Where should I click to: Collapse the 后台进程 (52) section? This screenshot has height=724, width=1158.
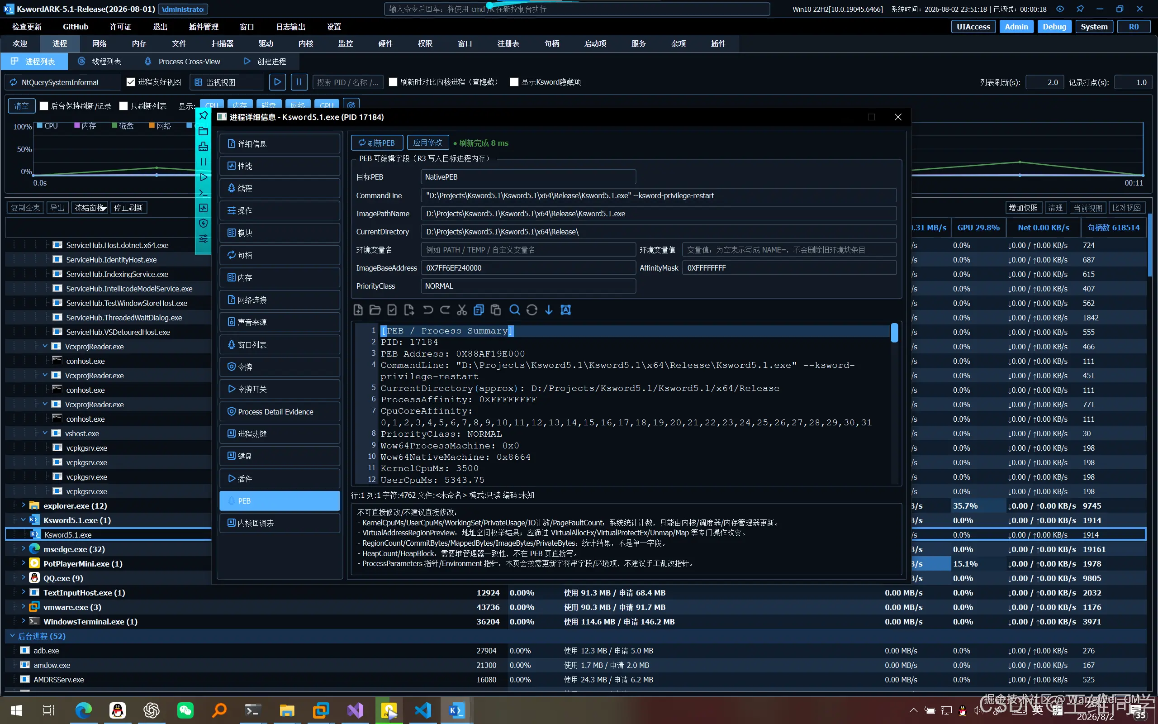click(x=12, y=636)
